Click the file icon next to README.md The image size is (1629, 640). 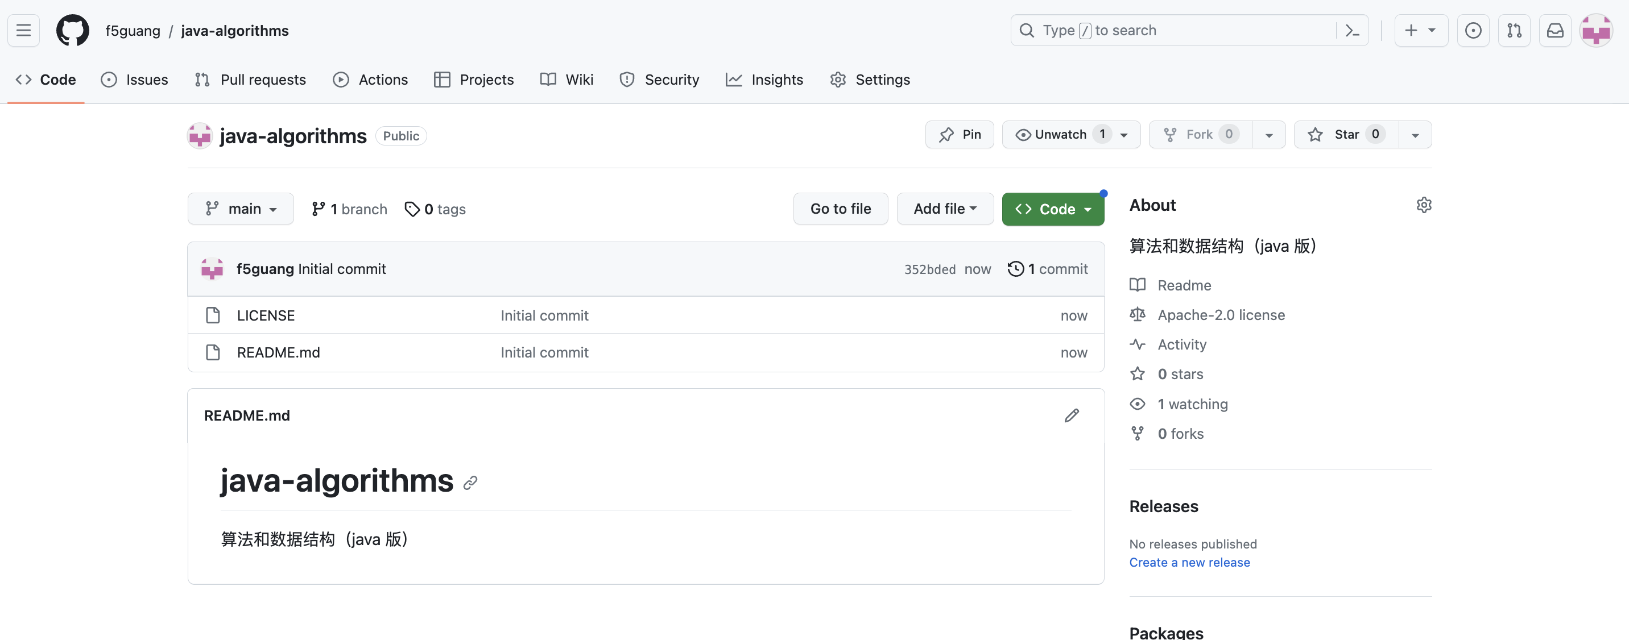(213, 352)
